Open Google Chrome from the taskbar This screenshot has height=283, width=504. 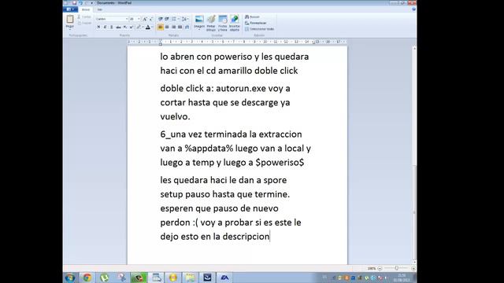point(87,277)
